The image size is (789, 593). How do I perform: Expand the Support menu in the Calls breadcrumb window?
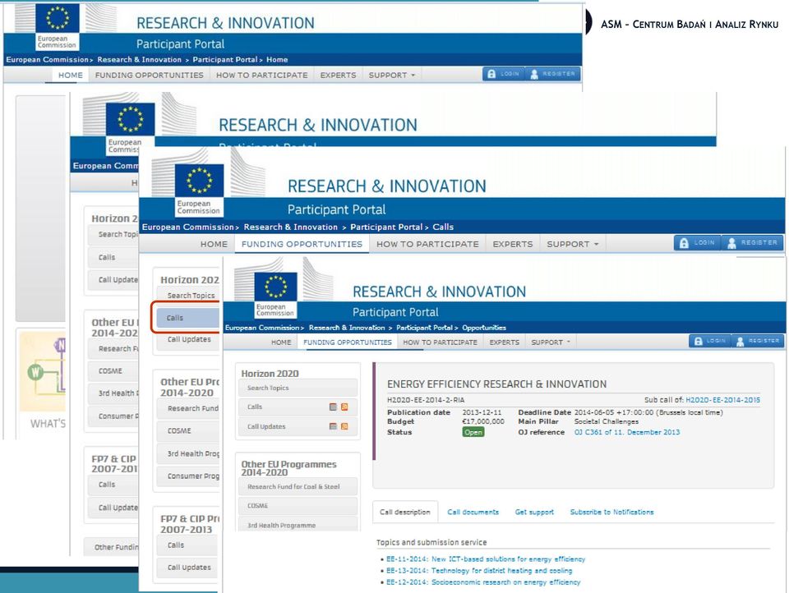click(573, 244)
